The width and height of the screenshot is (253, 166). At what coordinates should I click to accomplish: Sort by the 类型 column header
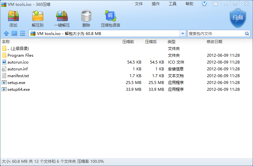[x=186, y=42]
